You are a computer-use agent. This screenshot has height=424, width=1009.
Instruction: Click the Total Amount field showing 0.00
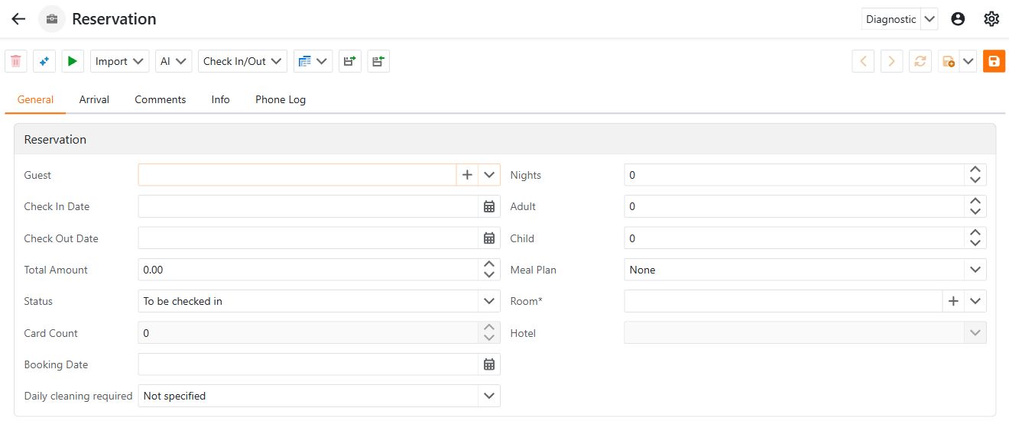click(x=308, y=270)
